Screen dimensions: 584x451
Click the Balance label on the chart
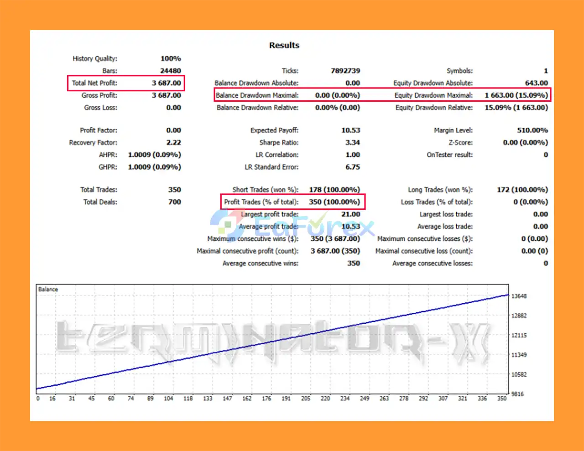(x=48, y=290)
